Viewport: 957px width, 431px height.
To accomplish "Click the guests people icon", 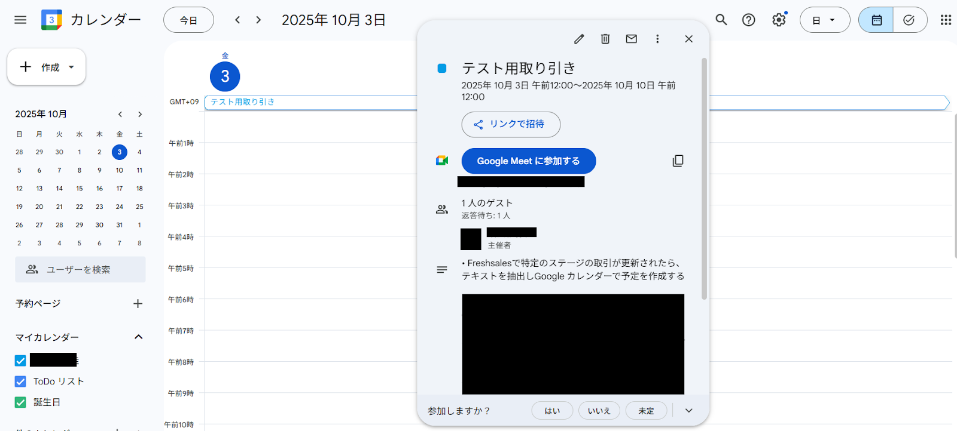I will (x=442, y=209).
